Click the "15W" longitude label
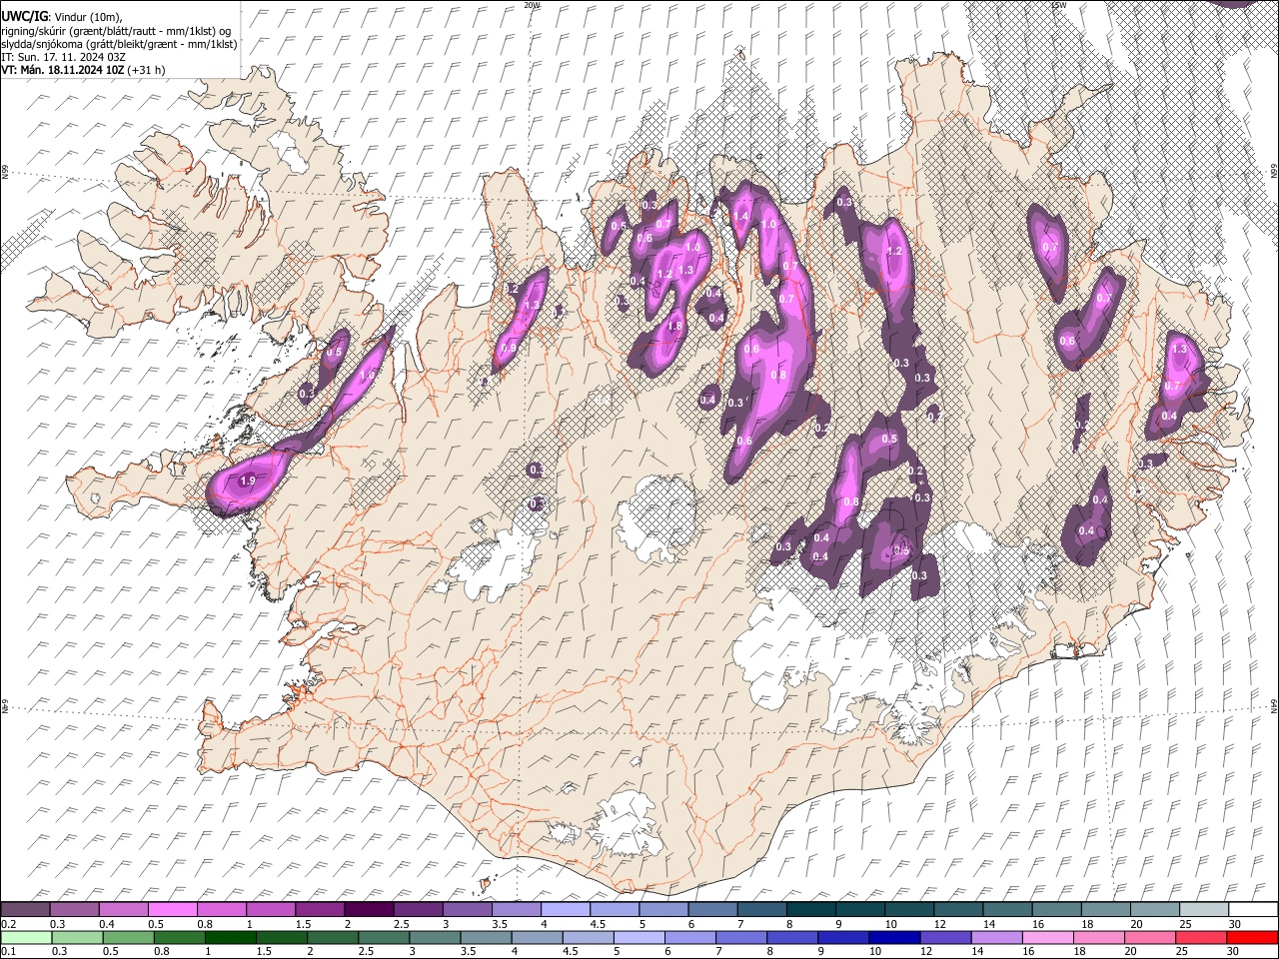 coord(1058,5)
